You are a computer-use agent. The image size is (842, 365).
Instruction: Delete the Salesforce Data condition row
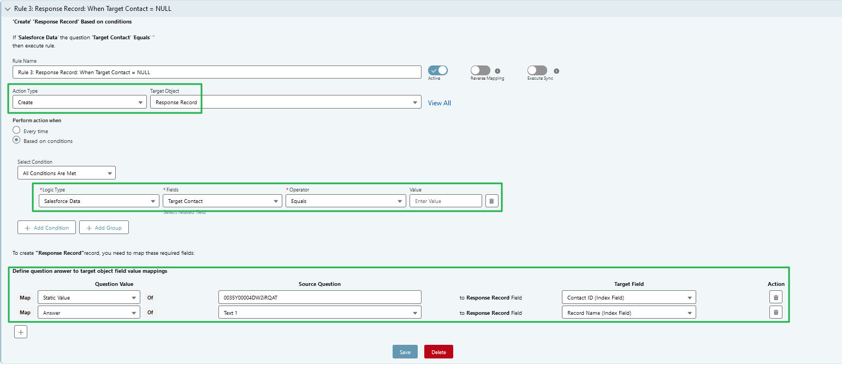[x=491, y=200]
